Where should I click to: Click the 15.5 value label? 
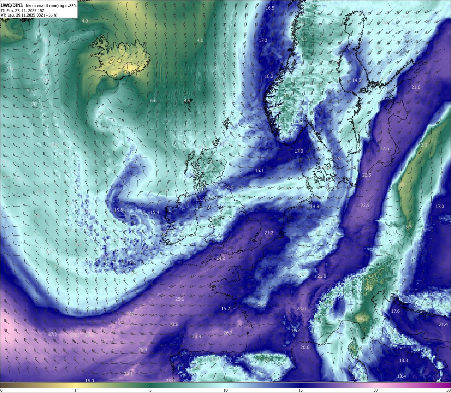click(x=200, y=199)
